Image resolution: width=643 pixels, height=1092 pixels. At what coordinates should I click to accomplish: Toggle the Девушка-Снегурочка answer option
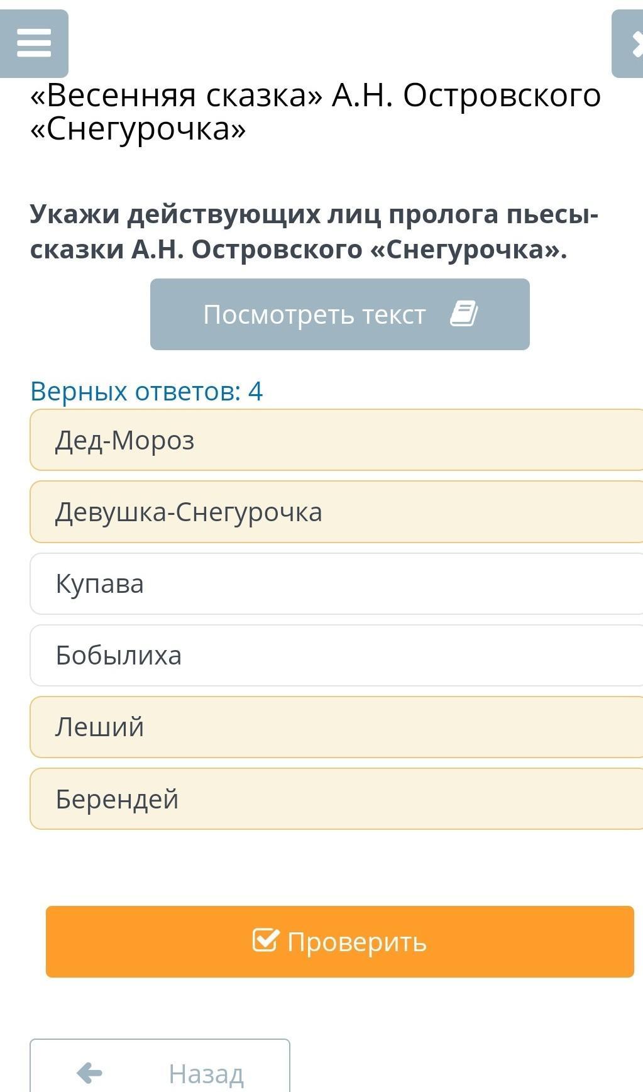coord(336,512)
